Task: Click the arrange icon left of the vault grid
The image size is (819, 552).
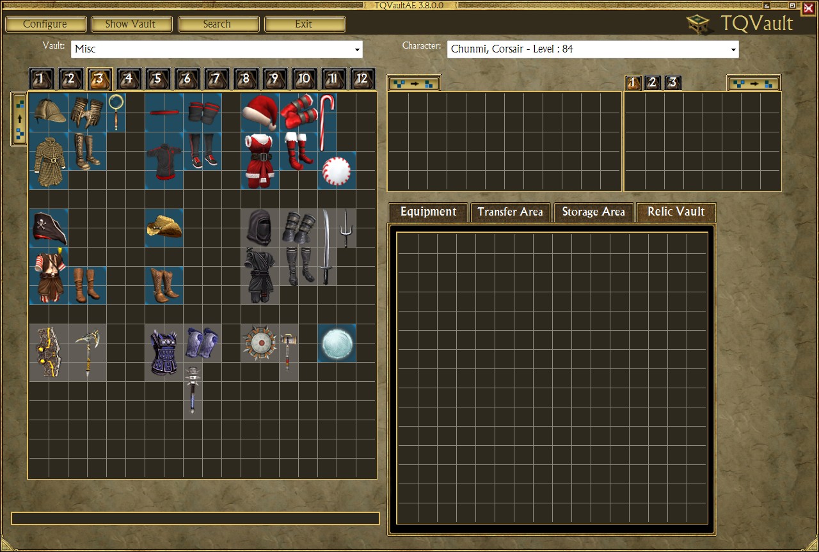Action: point(19,119)
